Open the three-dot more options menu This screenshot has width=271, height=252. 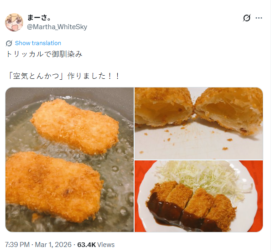click(259, 18)
